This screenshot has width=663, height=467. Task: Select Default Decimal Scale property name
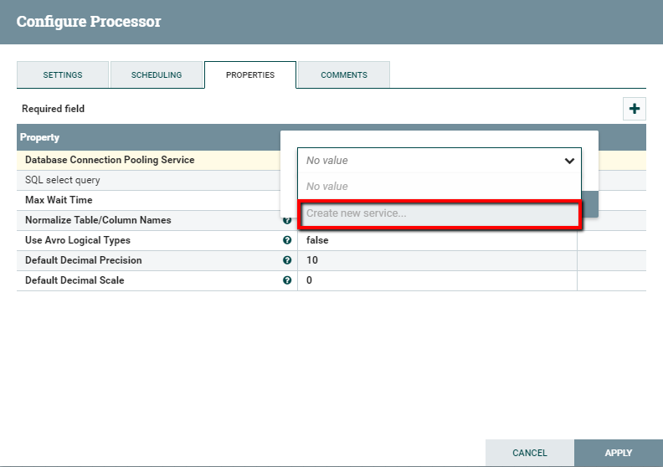(75, 280)
